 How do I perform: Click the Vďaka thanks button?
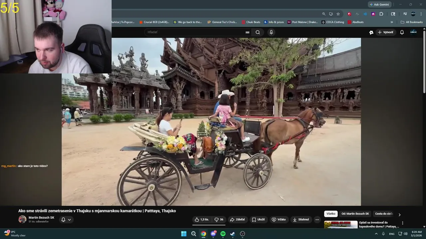279,219
